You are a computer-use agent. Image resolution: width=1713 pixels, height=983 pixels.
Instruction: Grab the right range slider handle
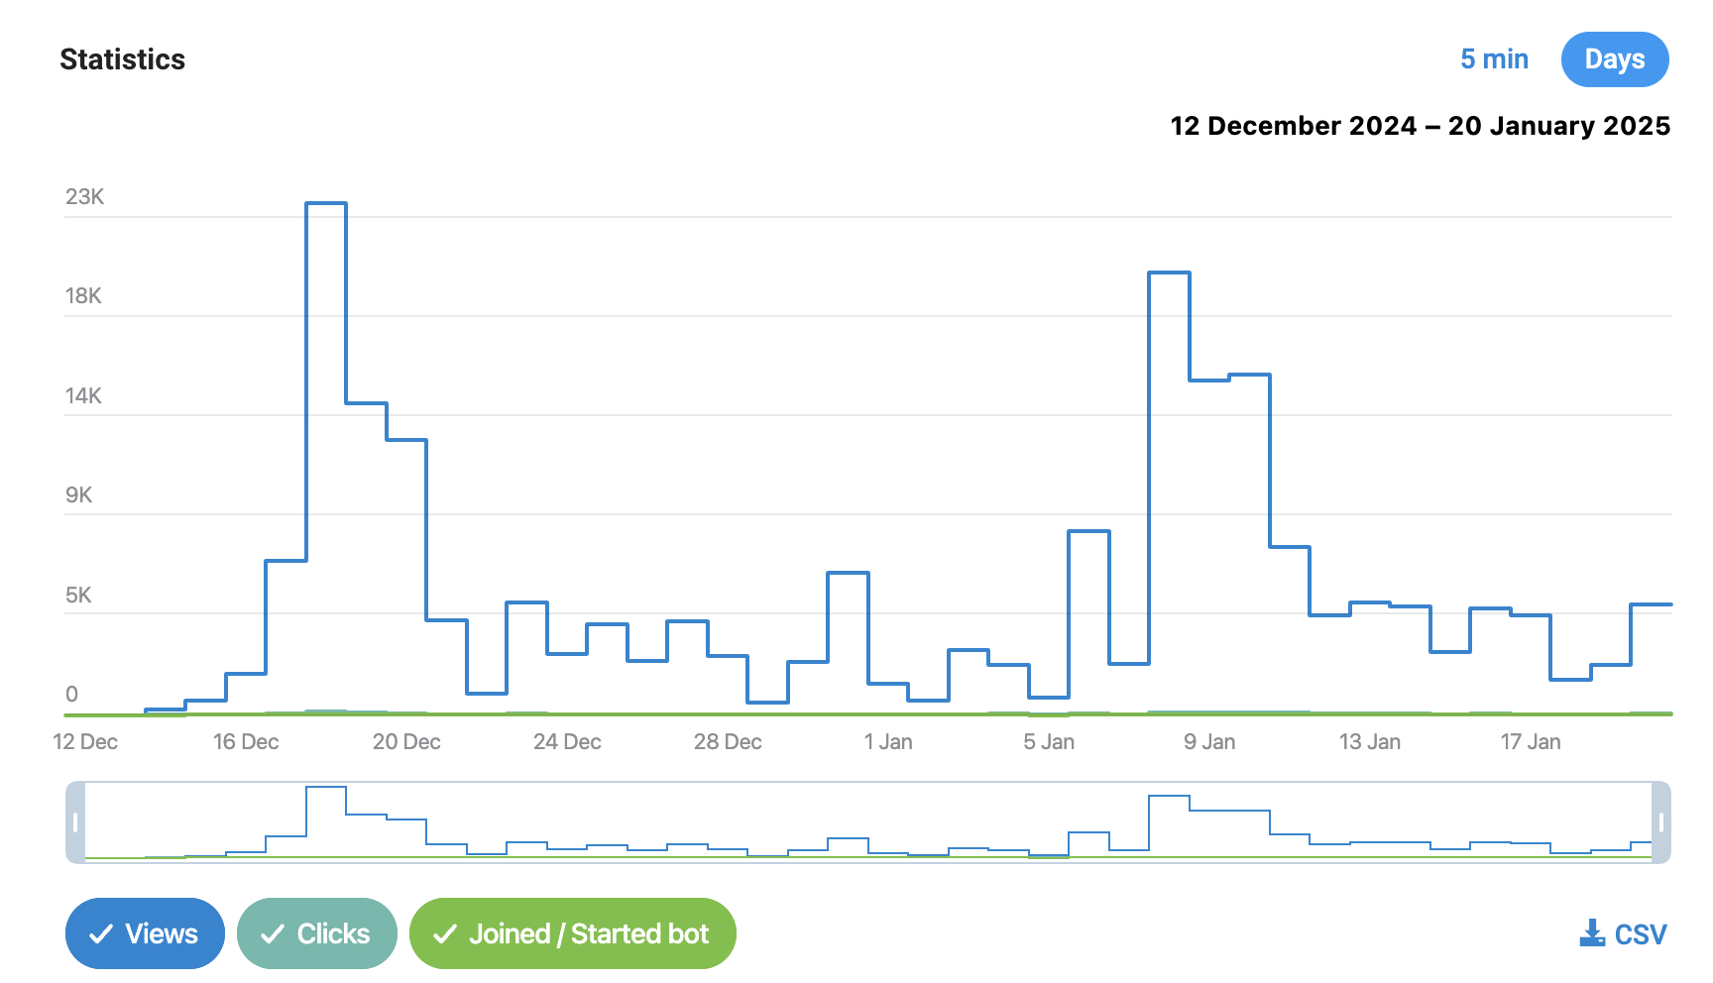pos(1661,822)
